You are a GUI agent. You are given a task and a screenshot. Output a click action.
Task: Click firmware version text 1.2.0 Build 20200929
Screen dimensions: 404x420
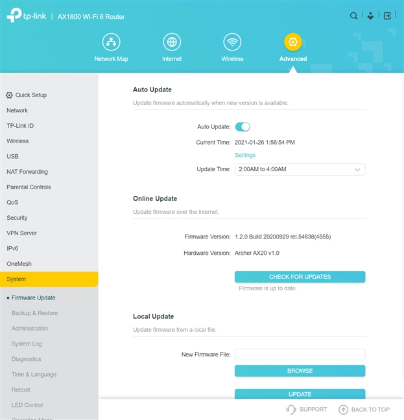283,237
